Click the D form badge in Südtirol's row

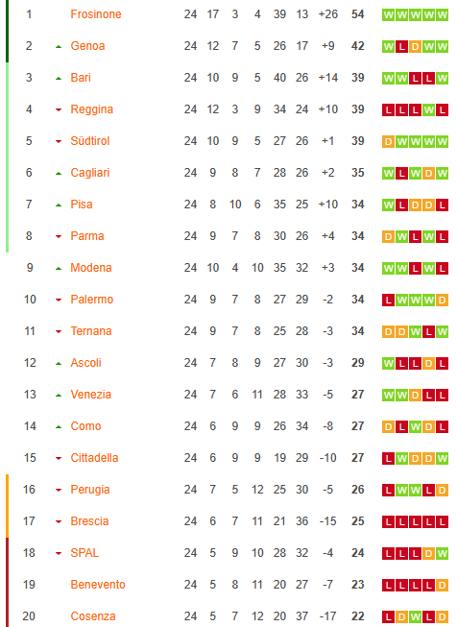[388, 141]
